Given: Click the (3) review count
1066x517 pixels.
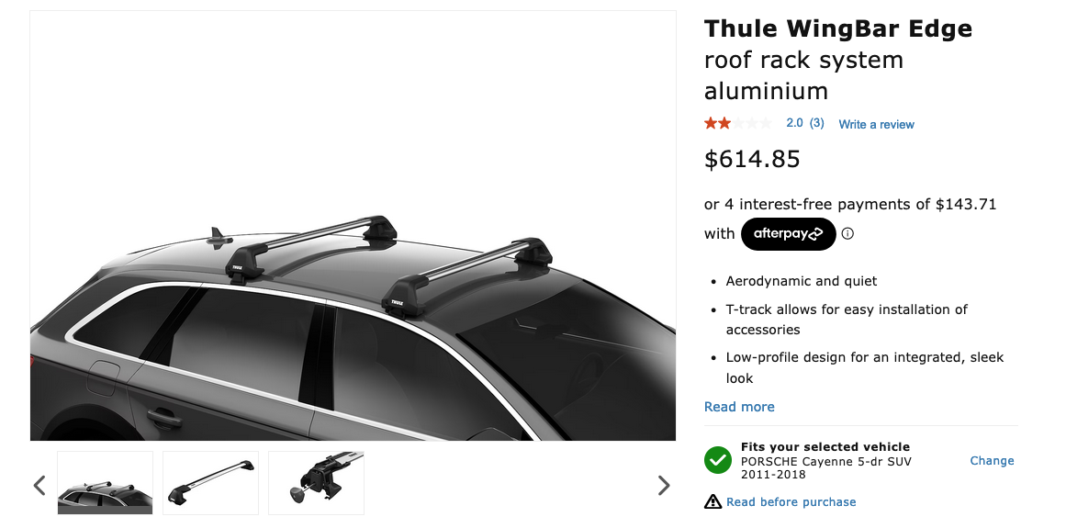Looking at the screenshot, I should (x=816, y=123).
